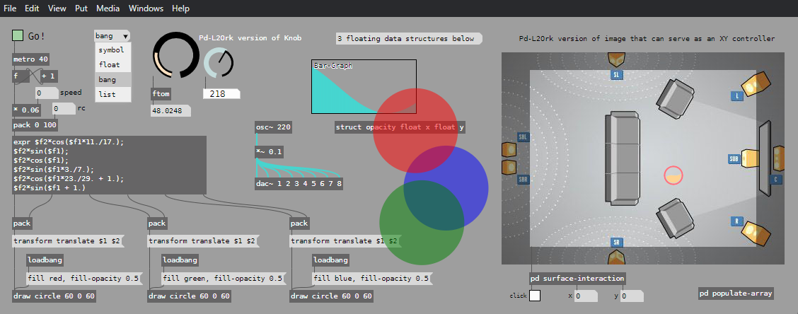Click the pink XY controller circle
The height and width of the screenshot is (314, 798).
pos(673,175)
